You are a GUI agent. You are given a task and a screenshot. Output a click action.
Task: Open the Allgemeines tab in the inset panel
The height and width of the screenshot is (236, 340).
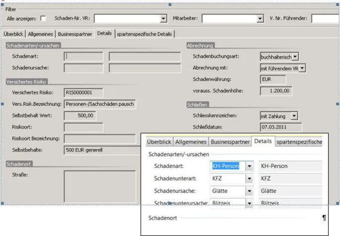click(x=191, y=142)
